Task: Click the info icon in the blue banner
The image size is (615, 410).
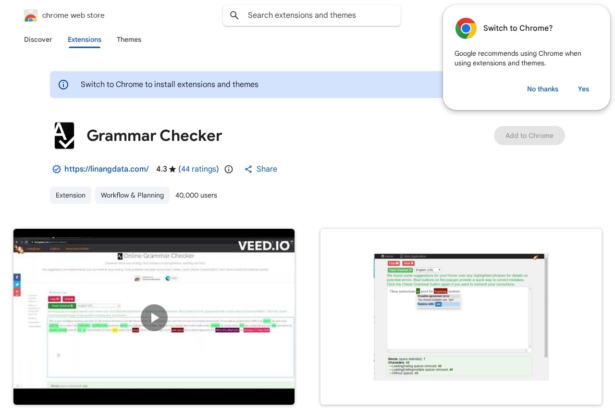Action: tap(63, 85)
